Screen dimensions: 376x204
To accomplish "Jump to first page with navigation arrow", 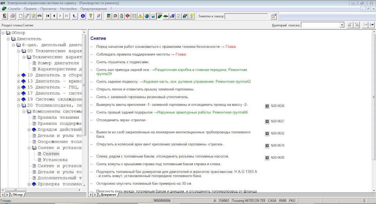I will [48, 16].
